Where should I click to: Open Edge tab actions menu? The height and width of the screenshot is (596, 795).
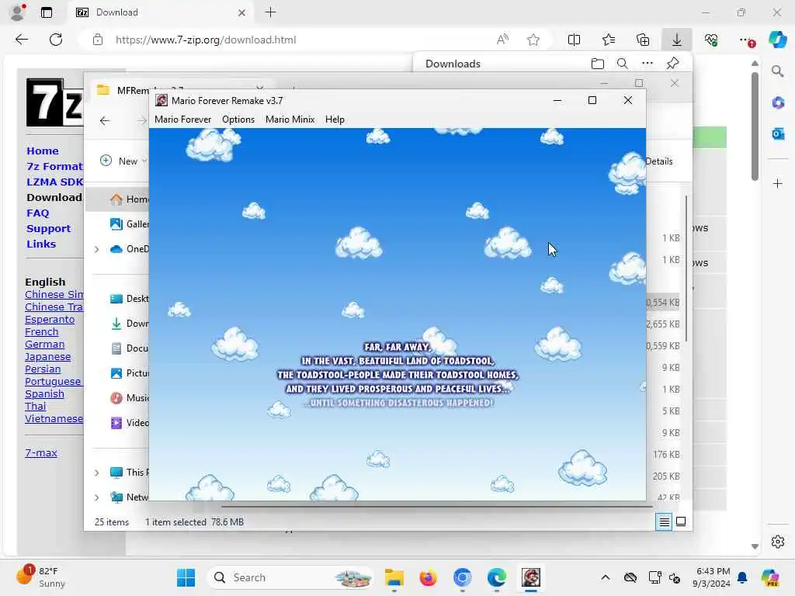tap(46, 12)
